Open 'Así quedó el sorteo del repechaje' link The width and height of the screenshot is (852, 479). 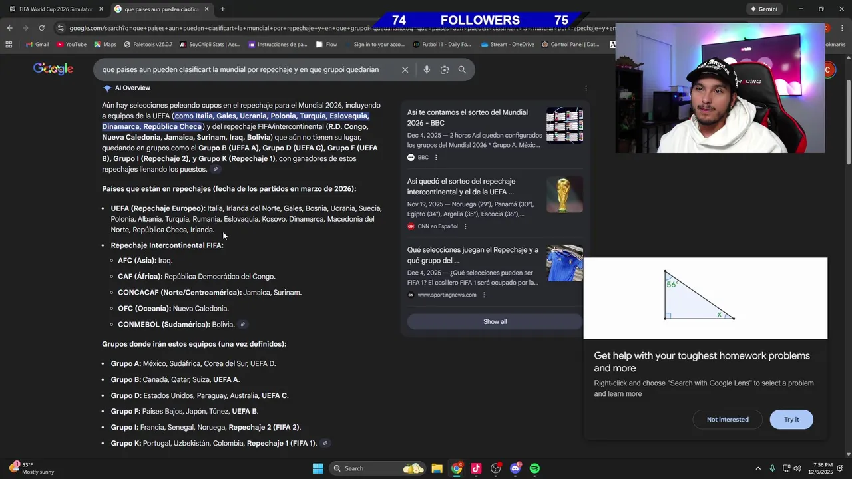coord(461,186)
